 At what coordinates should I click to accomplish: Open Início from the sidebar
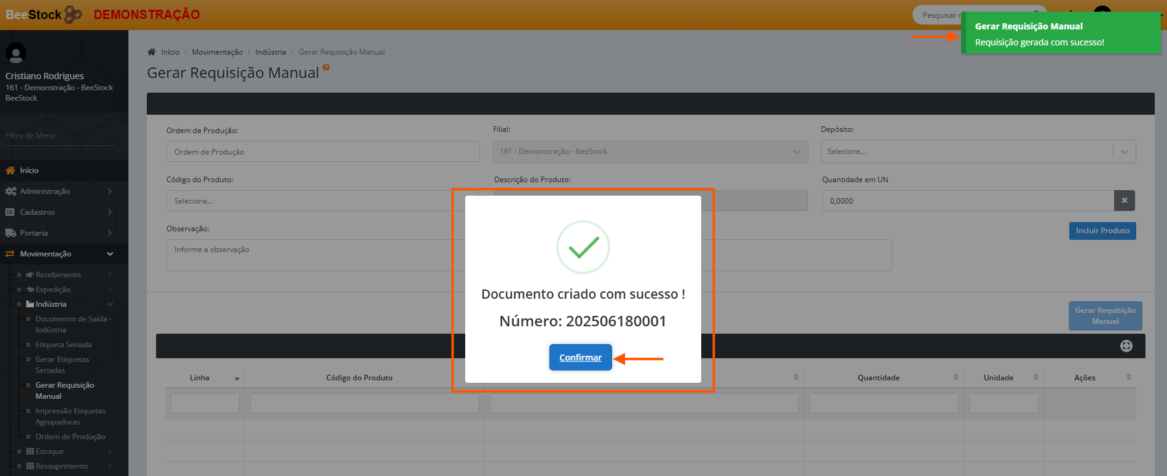tap(29, 171)
